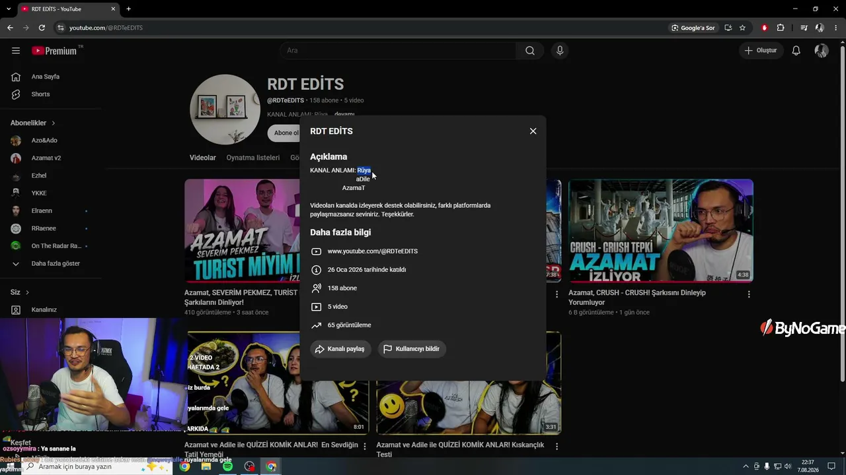Focus the Ara search field

coord(399,51)
